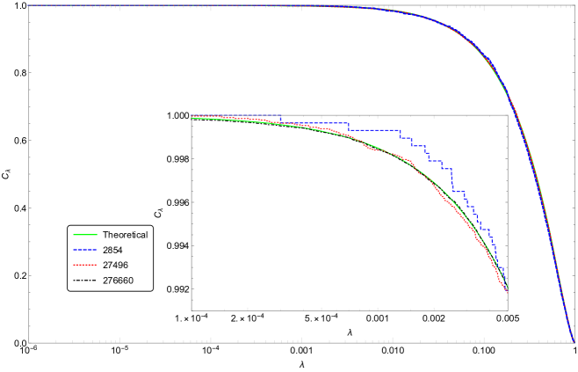Image resolution: width=578 pixels, height=372 pixels.
Task: Click inset y-axis tick label 0.994
Action: (179, 245)
